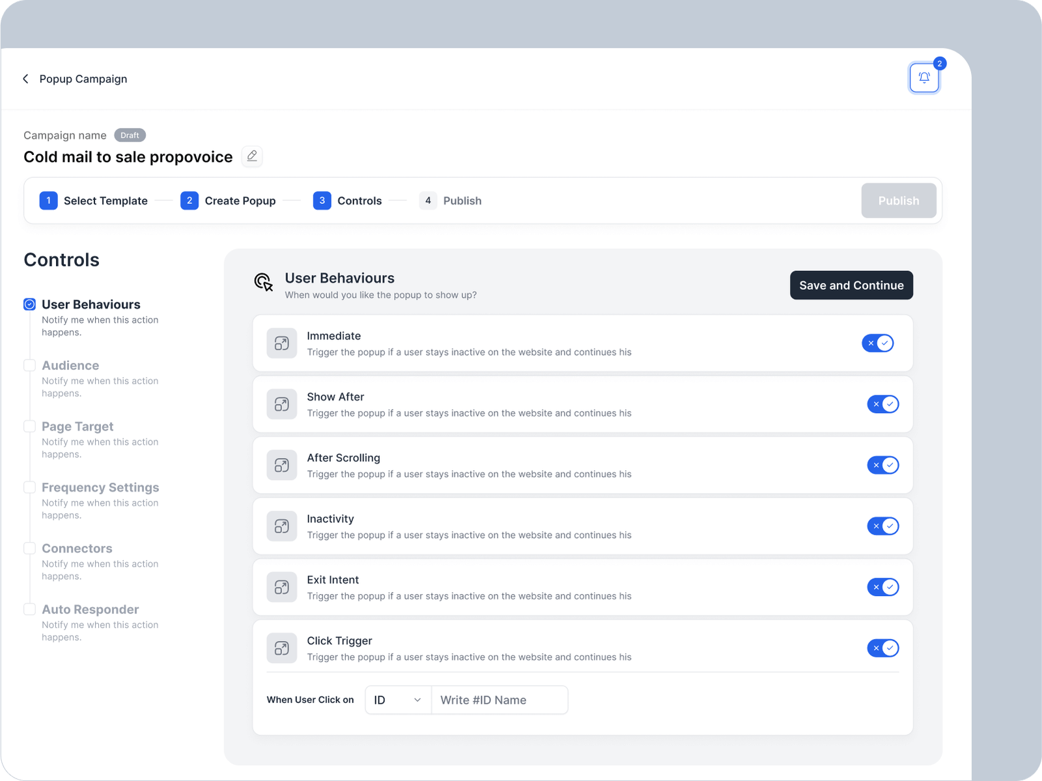Screen dimensions: 1042x781
Task: Click the notification bell icon
Action: [923, 78]
